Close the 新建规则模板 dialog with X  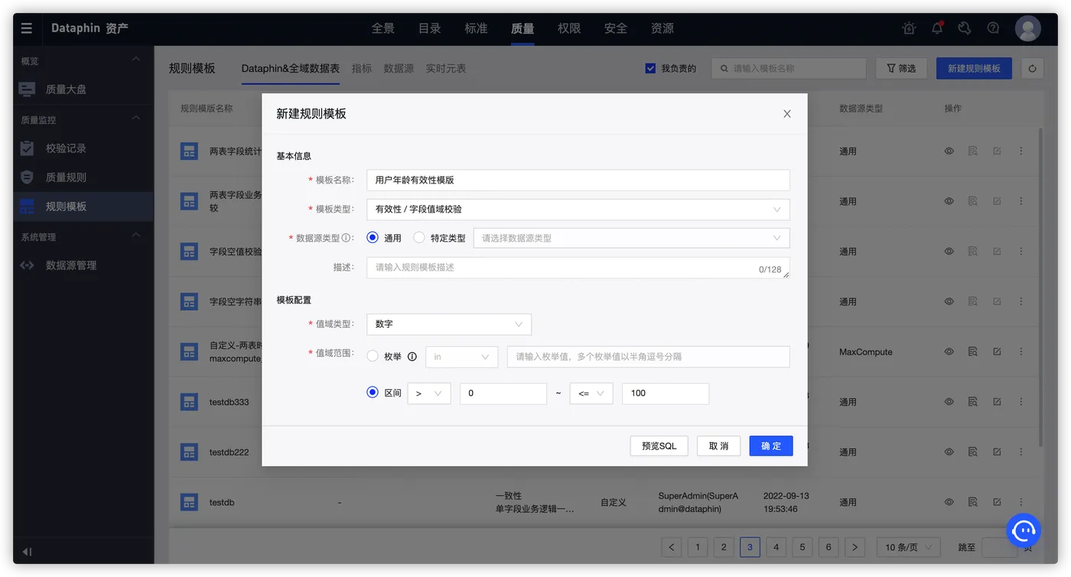click(787, 114)
